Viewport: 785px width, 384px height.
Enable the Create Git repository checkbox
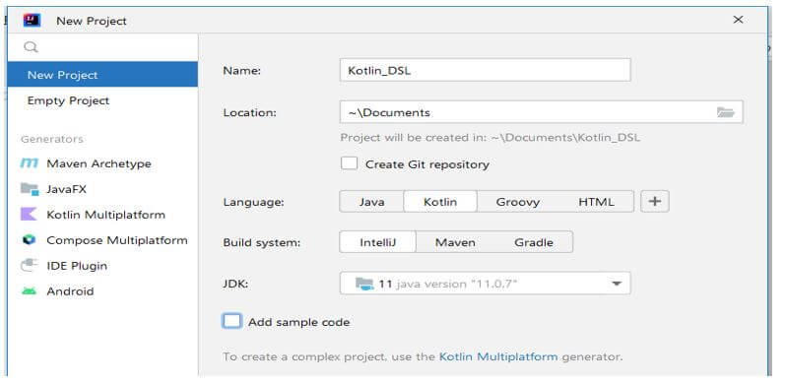click(349, 163)
